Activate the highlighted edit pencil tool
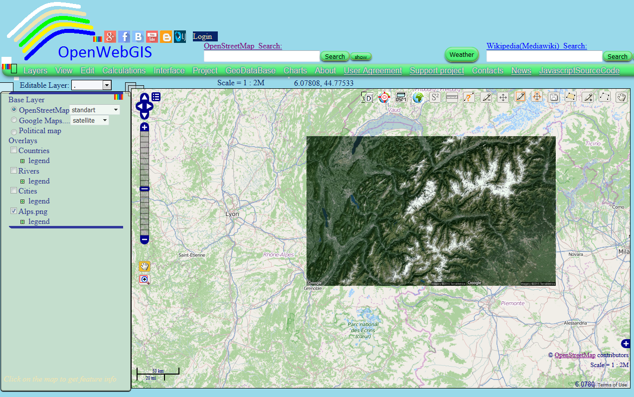This screenshot has width=634, height=397. point(520,97)
